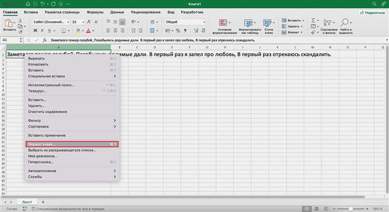Open the Calibri font name dropdown
389x212 pixels.
(51, 22)
